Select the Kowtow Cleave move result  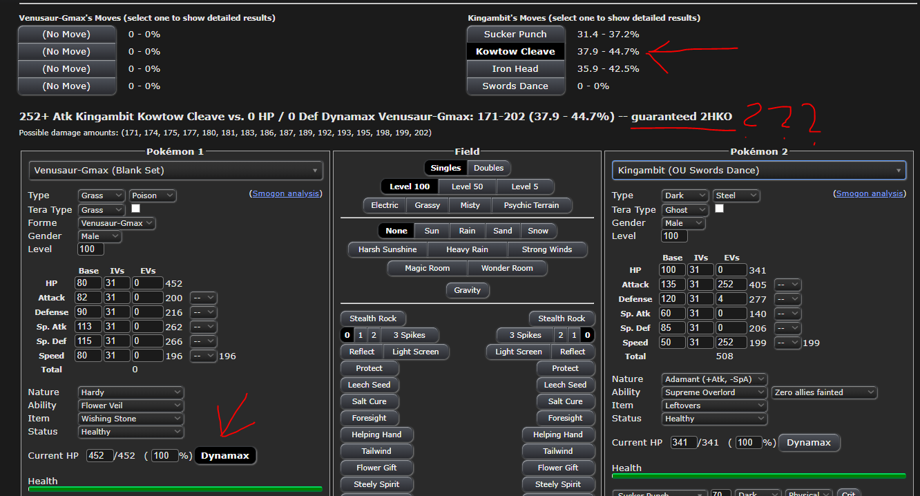(x=515, y=51)
